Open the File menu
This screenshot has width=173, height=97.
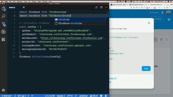pos(10,2)
